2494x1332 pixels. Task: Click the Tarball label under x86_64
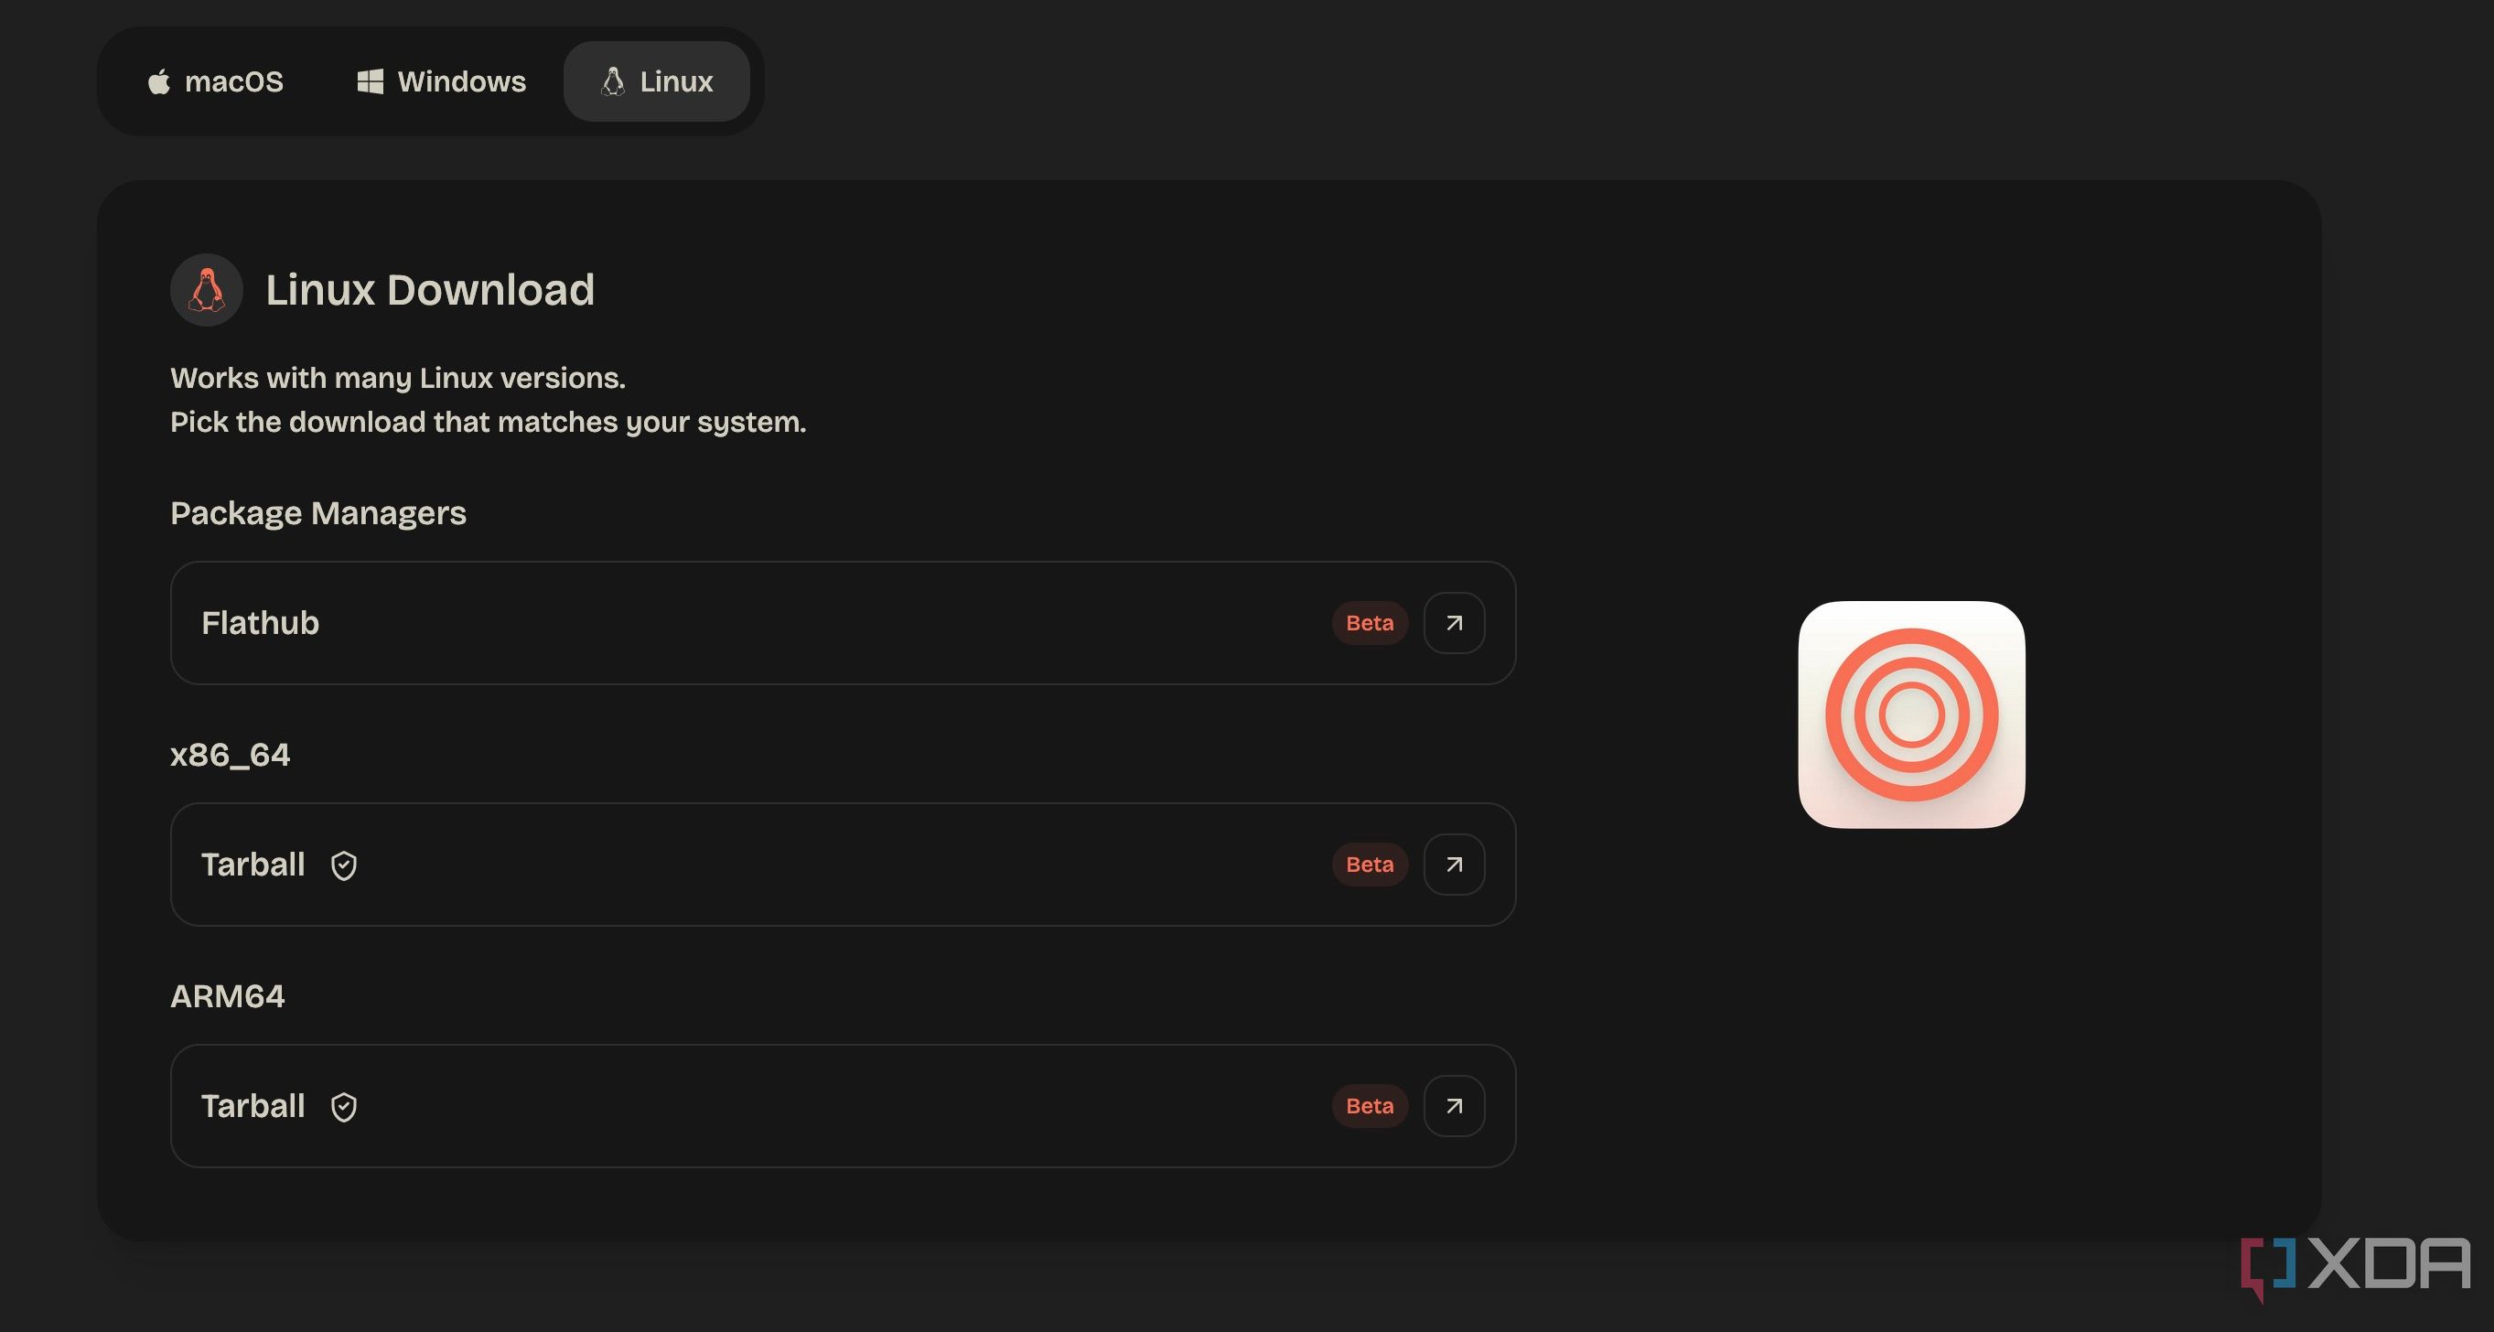[x=253, y=865]
